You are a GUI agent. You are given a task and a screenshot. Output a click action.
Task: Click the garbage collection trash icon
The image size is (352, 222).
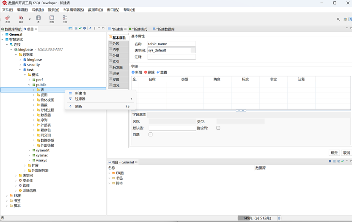point(279,218)
